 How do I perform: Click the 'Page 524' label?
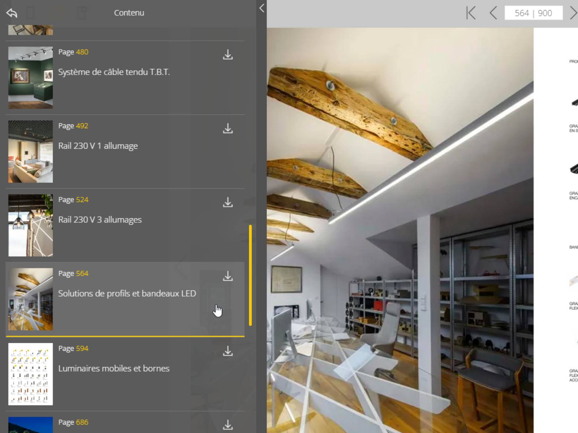tap(73, 200)
